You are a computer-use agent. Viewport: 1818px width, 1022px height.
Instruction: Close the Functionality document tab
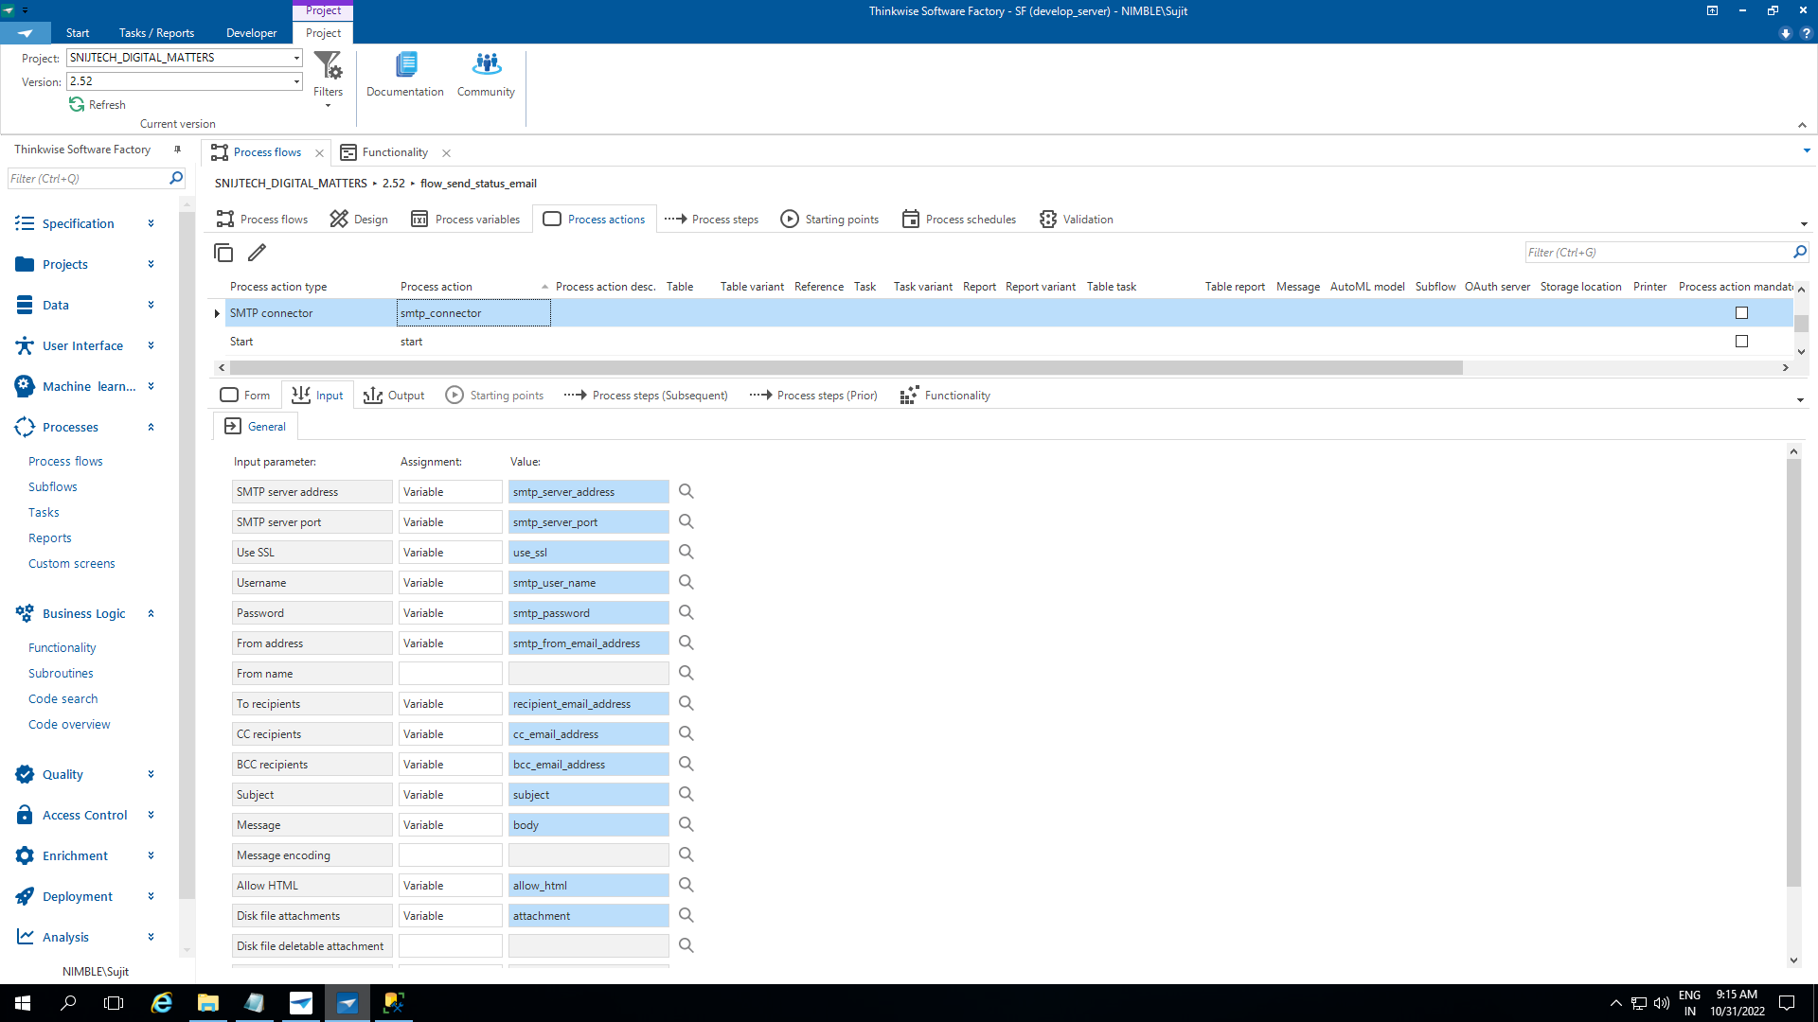click(446, 152)
